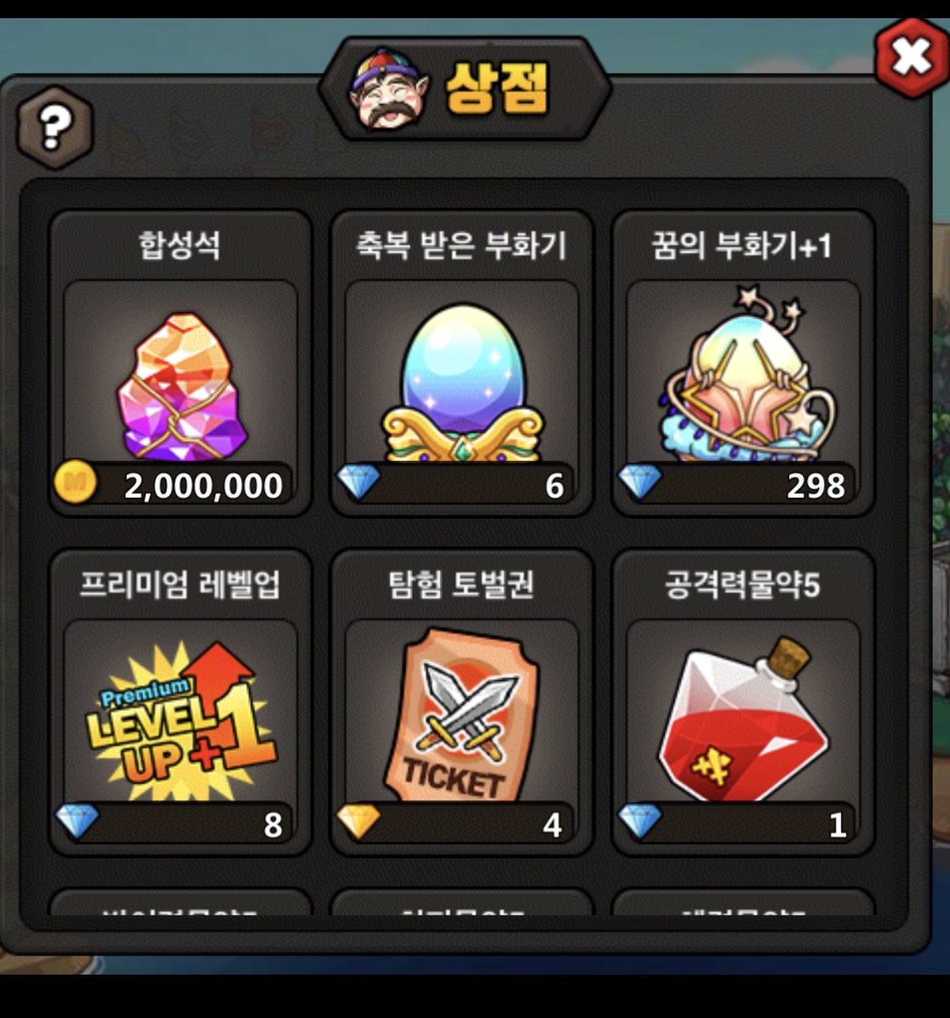This screenshot has width=950, height=1018.
Task: Choose the 꿈의 부화기+1 star egg icon
Action: click(x=745, y=375)
